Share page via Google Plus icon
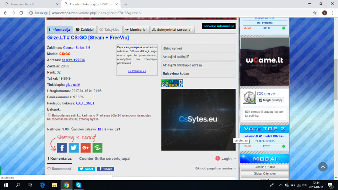This screenshot has height=190, width=338. 86,147
